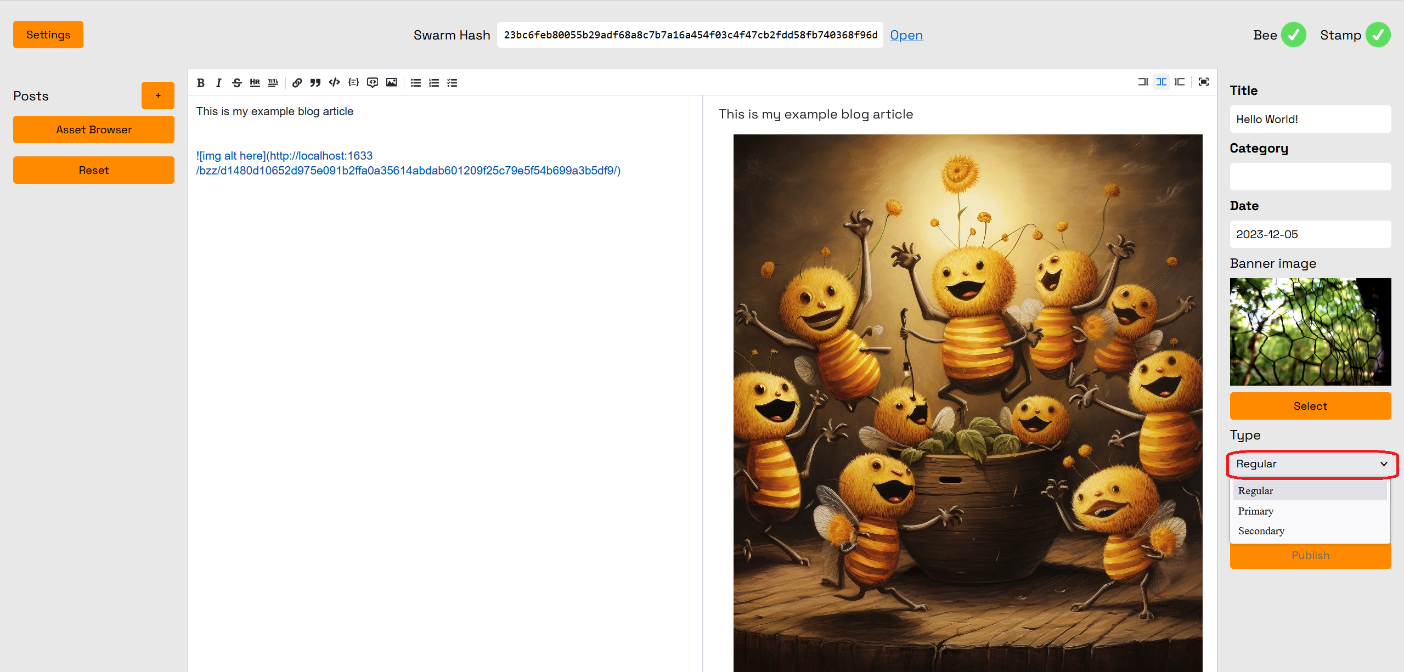Choose Primary from Type options
The width and height of the screenshot is (1404, 672).
point(1256,511)
